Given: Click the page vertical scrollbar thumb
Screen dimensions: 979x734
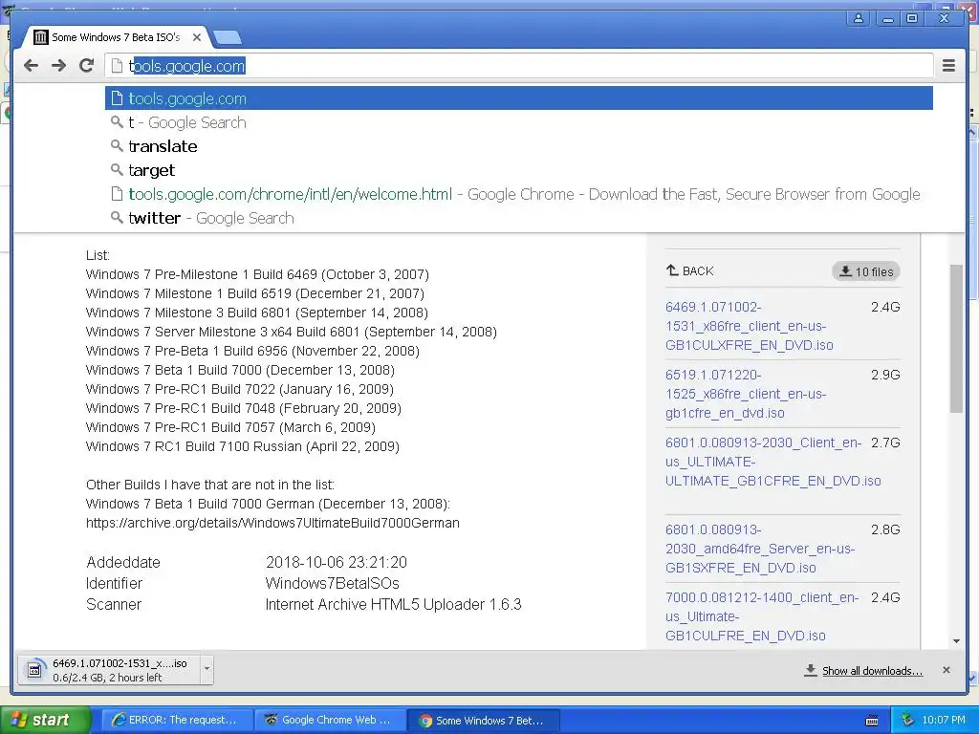Looking at the screenshot, I should point(956,337).
